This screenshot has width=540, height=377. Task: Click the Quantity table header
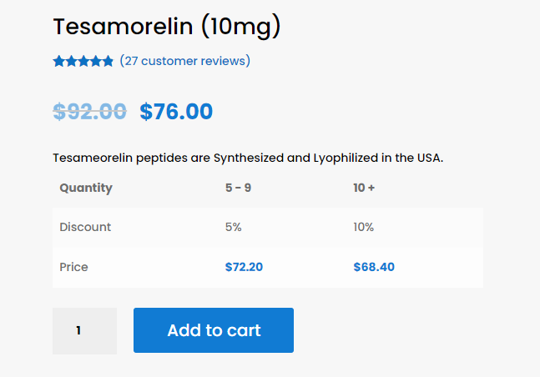click(86, 188)
